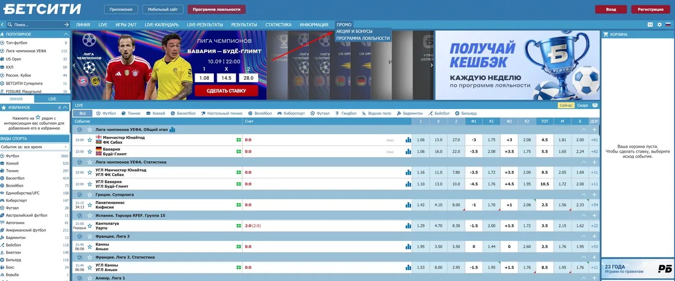This screenshot has width=675, height=281.
Task: Click the odds format icon beside settings gear
Action: click(650, 24)
